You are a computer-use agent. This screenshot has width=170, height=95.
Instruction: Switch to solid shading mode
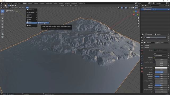pos(134,8)
